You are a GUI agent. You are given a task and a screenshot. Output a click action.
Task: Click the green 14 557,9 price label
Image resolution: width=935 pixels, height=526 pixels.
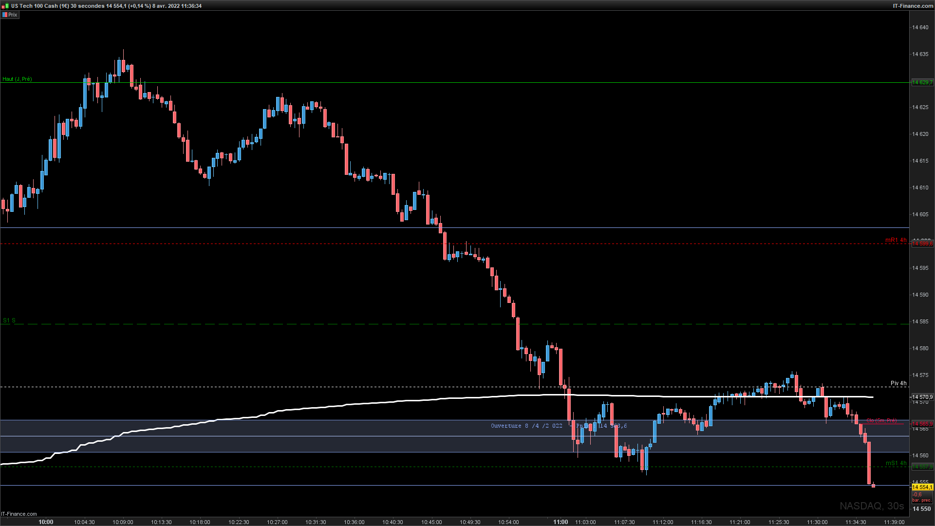pyautogui.click(x=922, y=467)
